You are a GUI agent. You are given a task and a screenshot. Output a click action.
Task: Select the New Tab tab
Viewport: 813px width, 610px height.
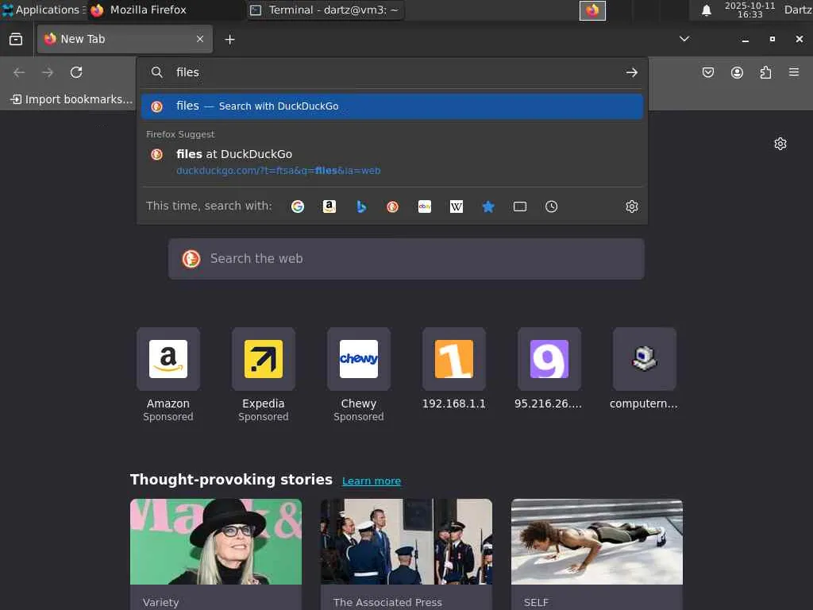[125, 39]
